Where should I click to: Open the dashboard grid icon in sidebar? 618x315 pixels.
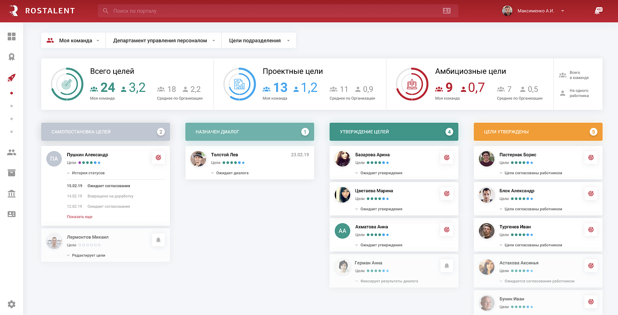point(12,36)
